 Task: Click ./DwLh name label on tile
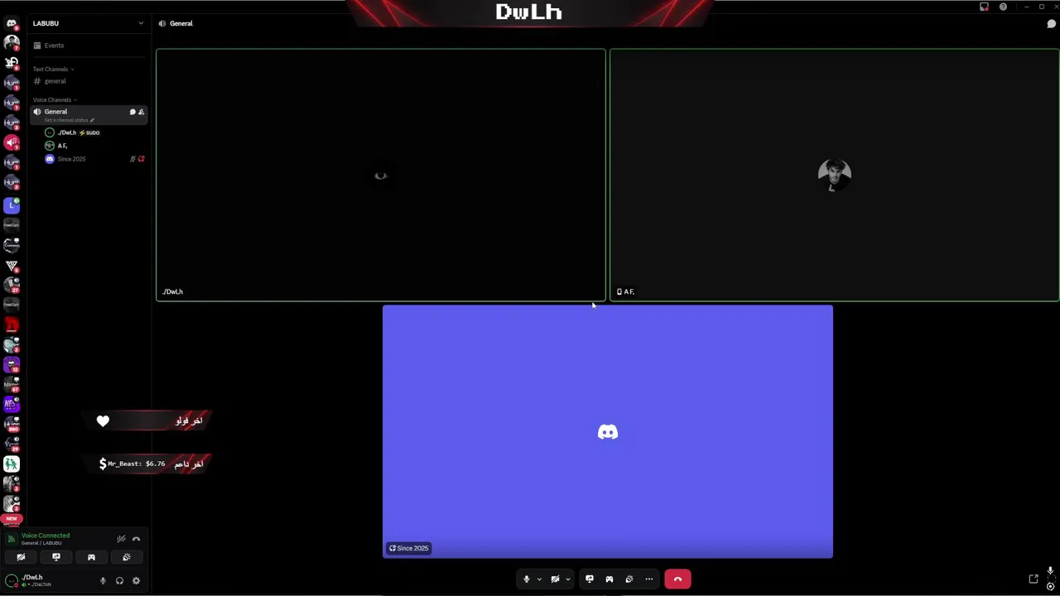point(172,291)
